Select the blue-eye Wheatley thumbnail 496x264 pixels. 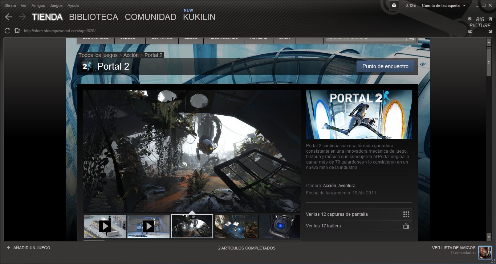coord(279,226)
